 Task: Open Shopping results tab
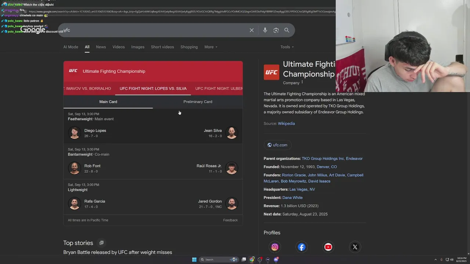click(189, 47)
